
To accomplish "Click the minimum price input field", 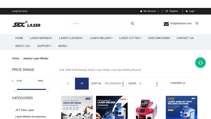I will point(23,81).
